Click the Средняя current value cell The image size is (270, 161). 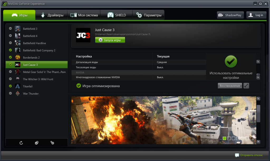[x=162, y=62]
